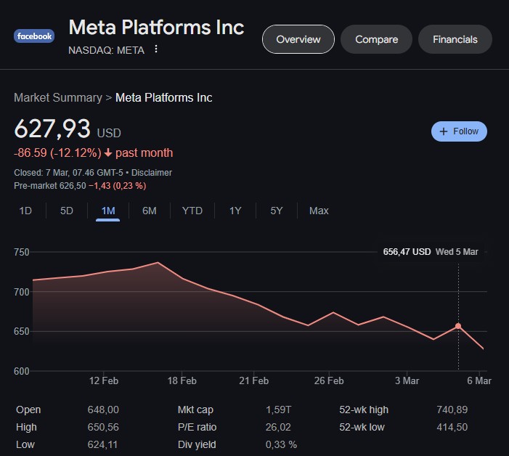The width and height of the screenshot is (509, 456).
Task: Click the Open value 648,00
Action: coord(103,410)
